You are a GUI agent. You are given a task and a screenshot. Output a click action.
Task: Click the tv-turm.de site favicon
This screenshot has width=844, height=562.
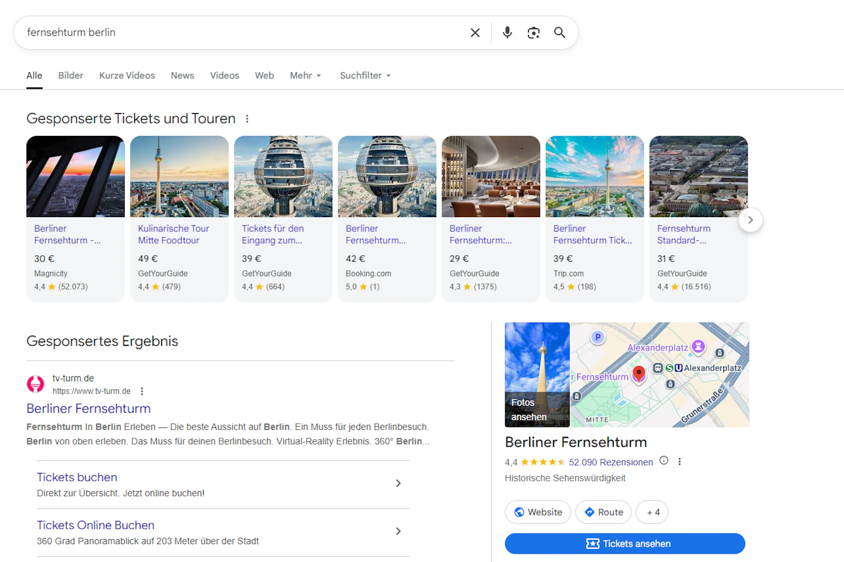coord(35,384)
